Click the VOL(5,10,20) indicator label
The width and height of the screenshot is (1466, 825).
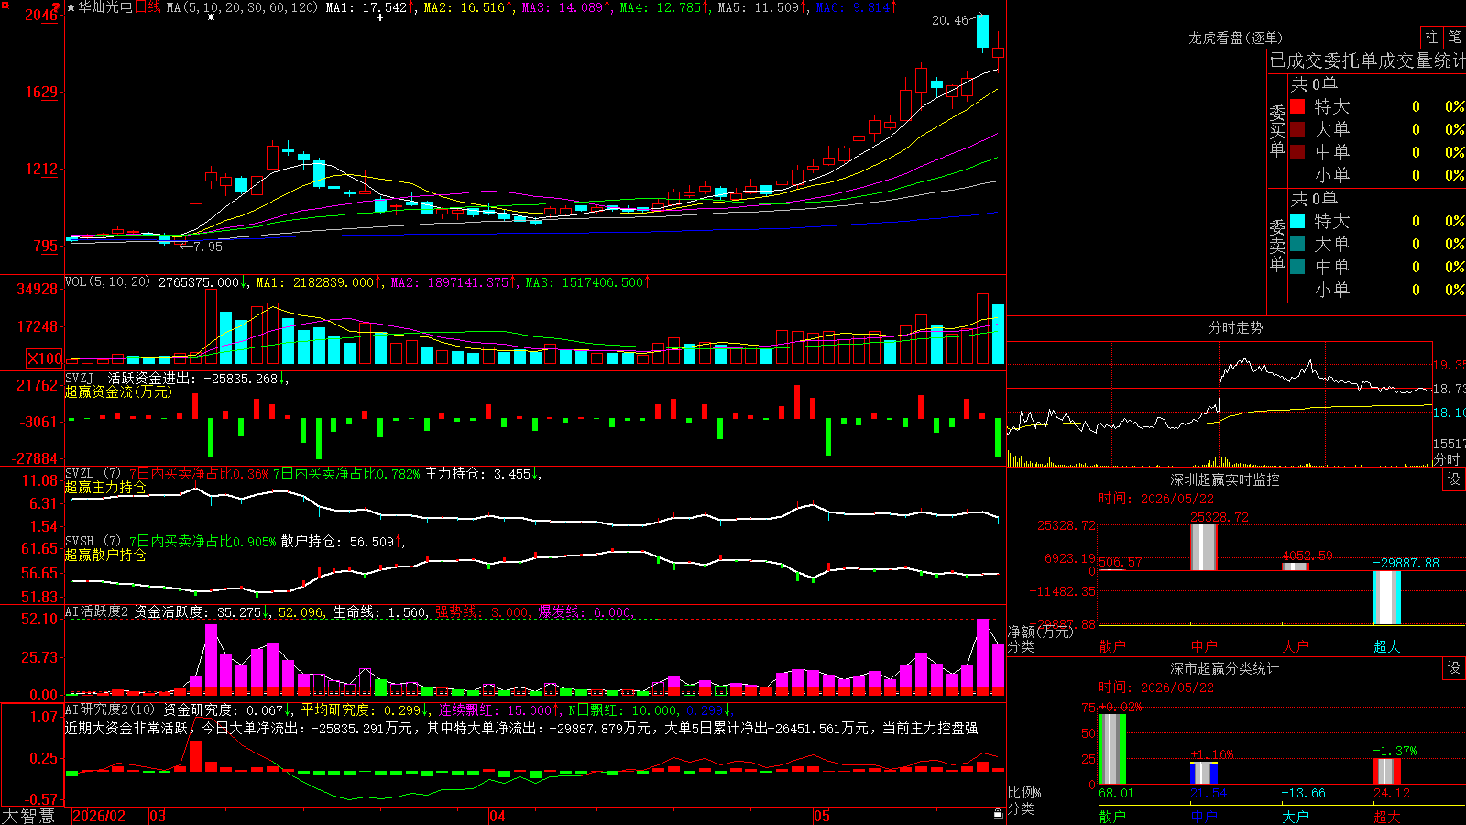107,282
